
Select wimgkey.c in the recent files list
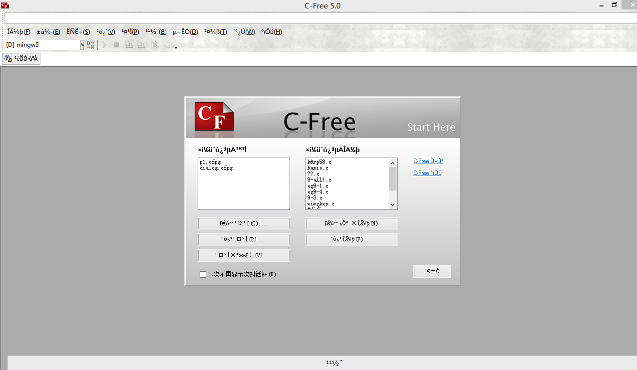pos(321,204)
